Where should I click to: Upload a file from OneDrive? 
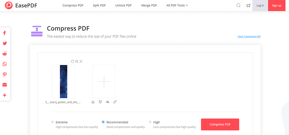click(108, 102)
